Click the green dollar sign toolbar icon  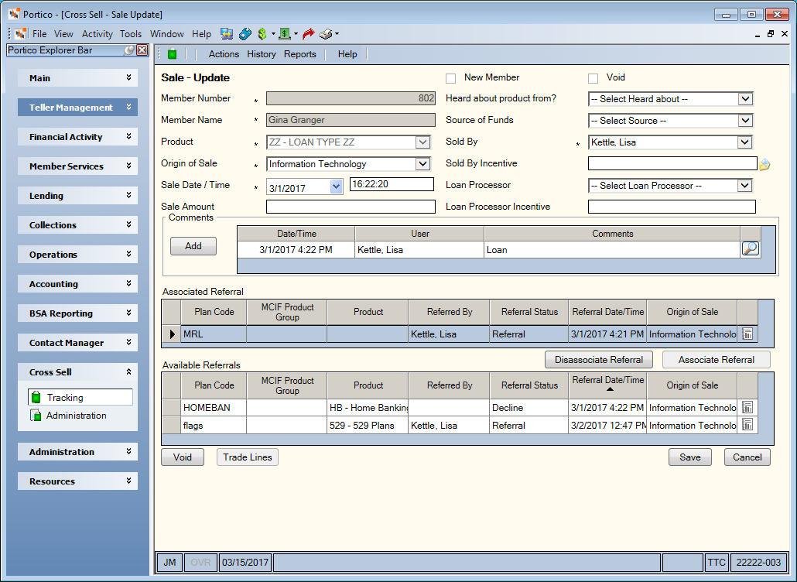262,34
